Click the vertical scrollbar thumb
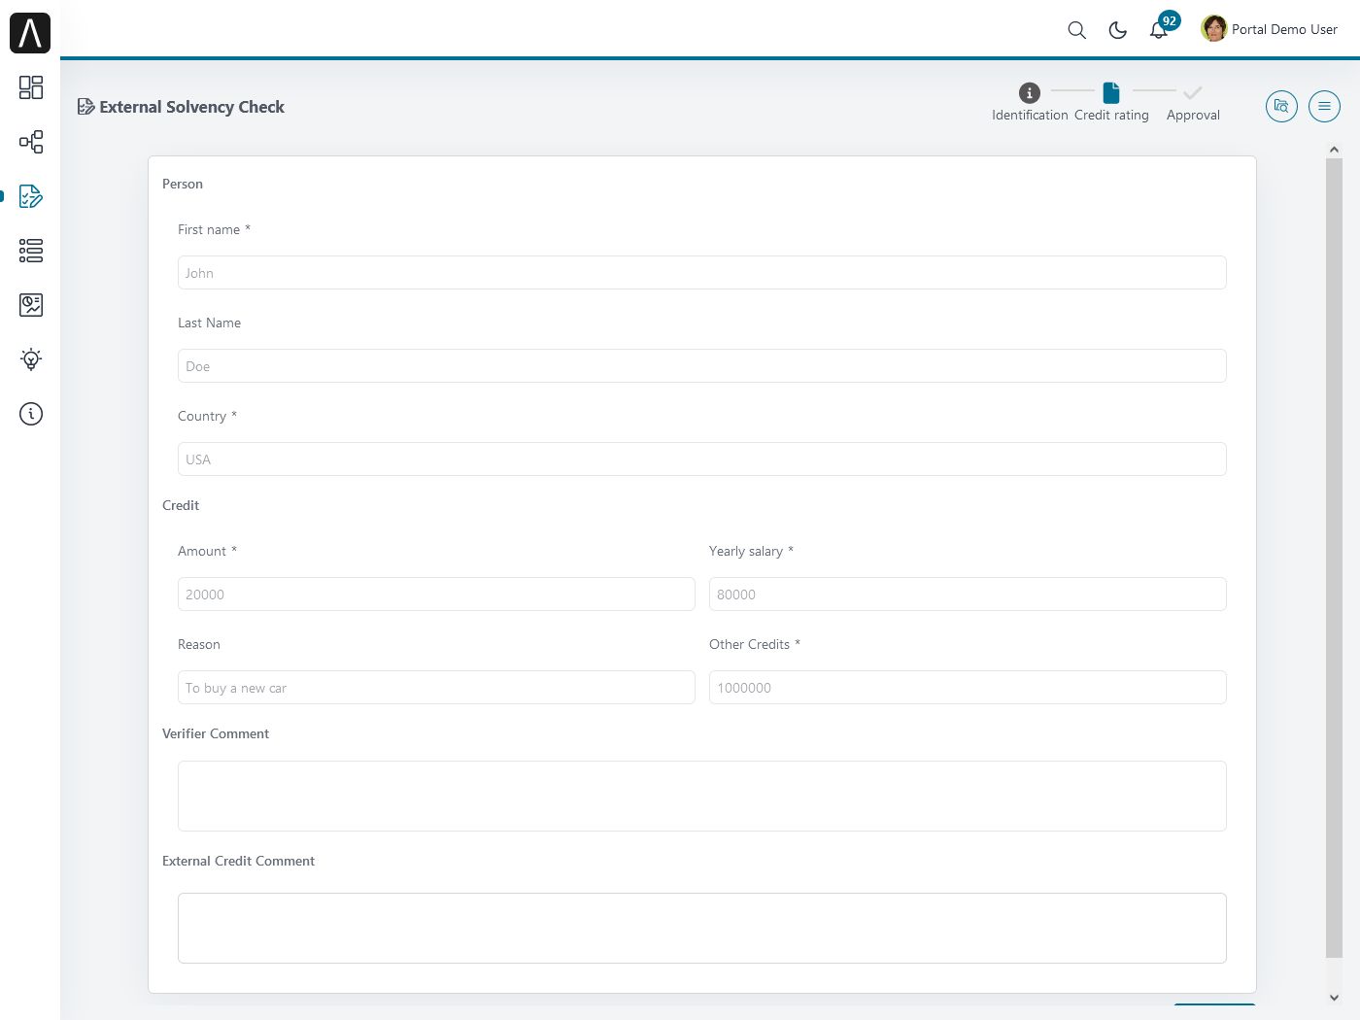 pyautogui.click(x=1334, y=559)
